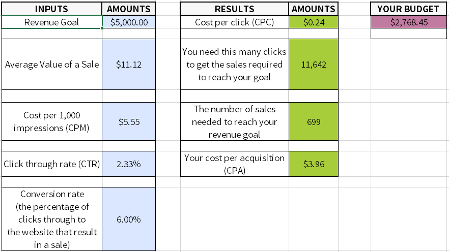Click the 6.00% conversion rate cell
This screenshot has width=449, height=252.
129,219
